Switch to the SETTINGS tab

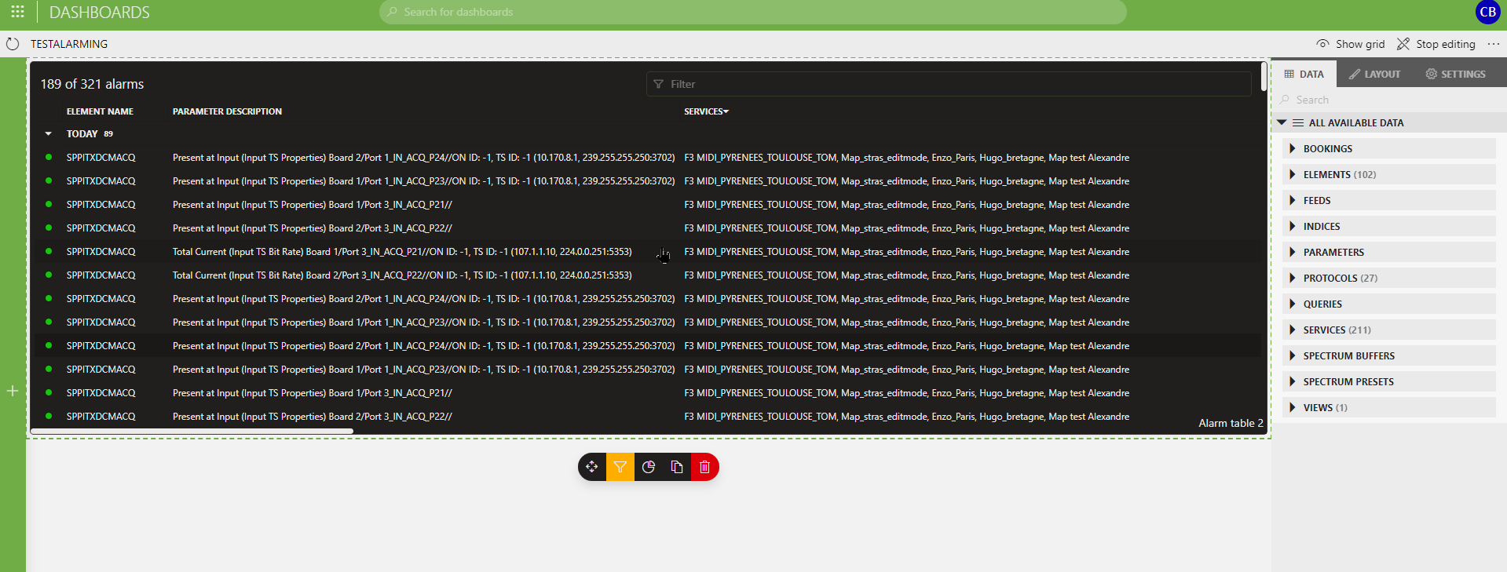1455,74
